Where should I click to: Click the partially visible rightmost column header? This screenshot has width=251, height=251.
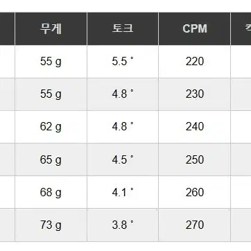241,28
